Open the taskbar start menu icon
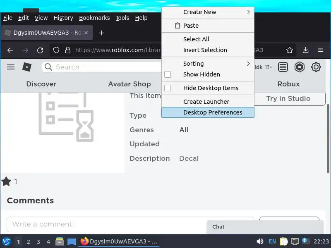This screenshot has width=331, height=248. coord(7,241)
